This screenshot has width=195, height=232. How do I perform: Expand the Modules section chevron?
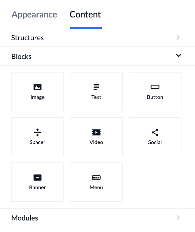(178, 217)
